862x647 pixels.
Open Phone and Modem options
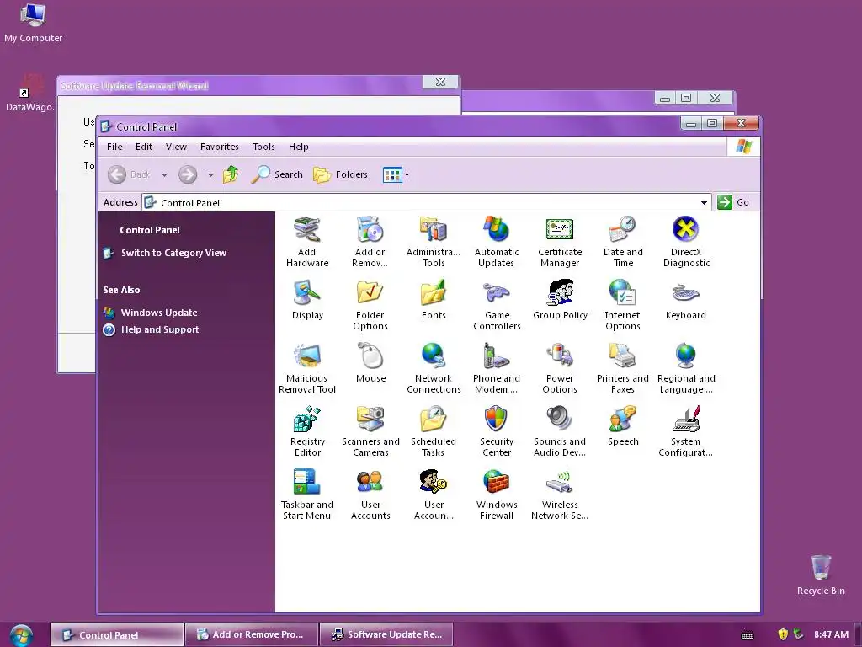[496, 369]
